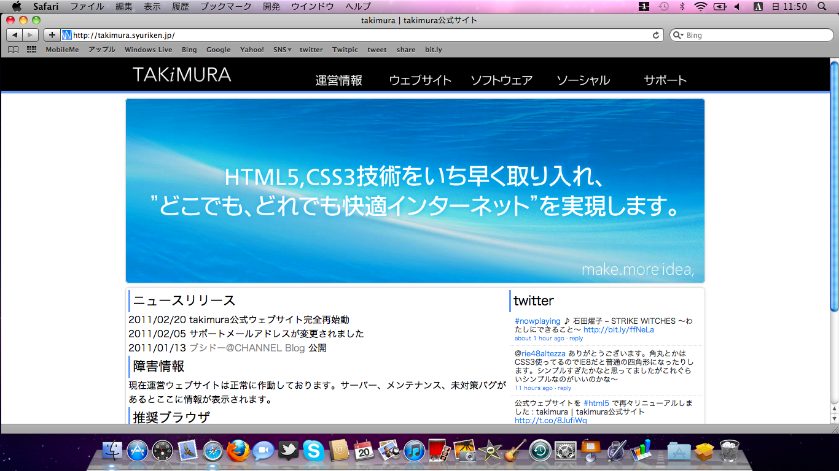The height and width of the screenshot is (471, 839).
Task: Expand the SNS bookmarks folder dropdown
Action: pos(283,50)
